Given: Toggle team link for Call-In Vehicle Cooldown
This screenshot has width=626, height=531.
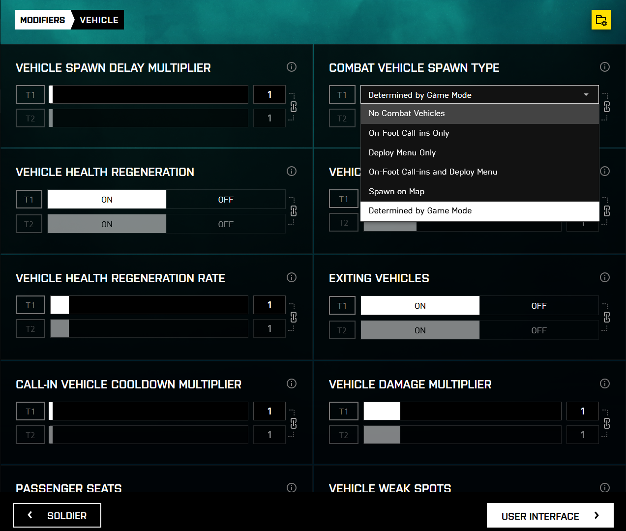Looking at the screenshot, I should click(x=293, y=423).
